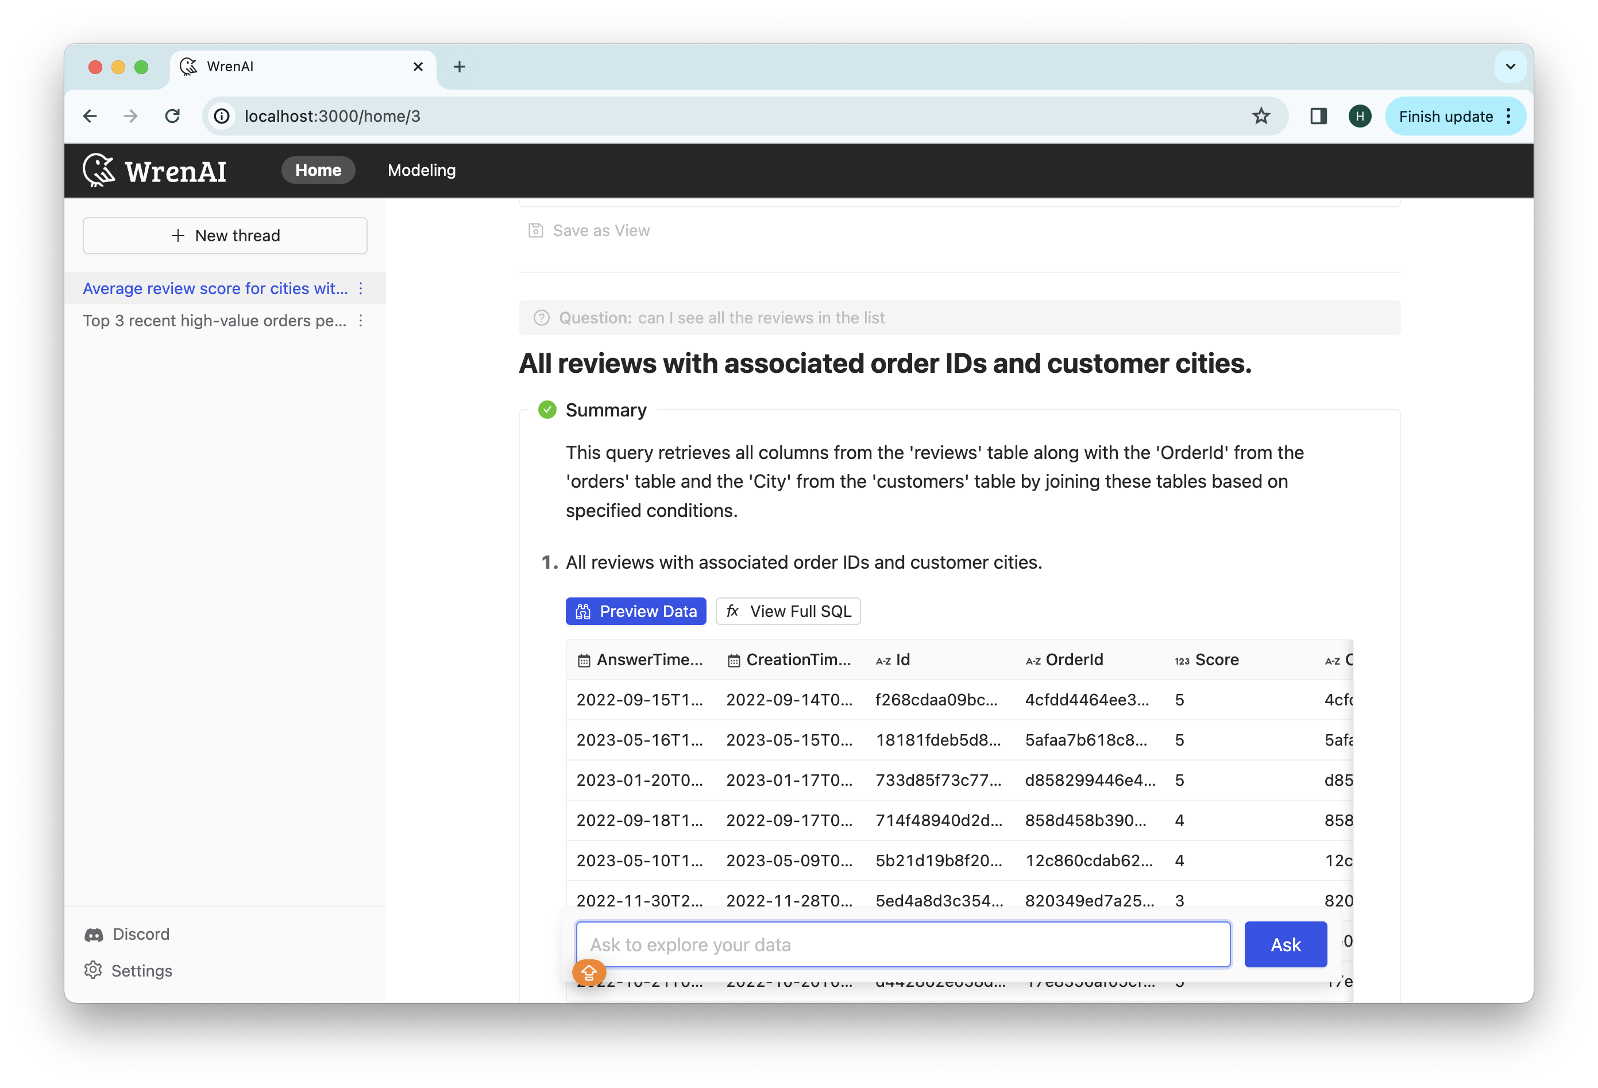This screenshot has width=1598, height=1088.
Task: Open options for Top 3 recent orders thread
Action: coord(361,321)
